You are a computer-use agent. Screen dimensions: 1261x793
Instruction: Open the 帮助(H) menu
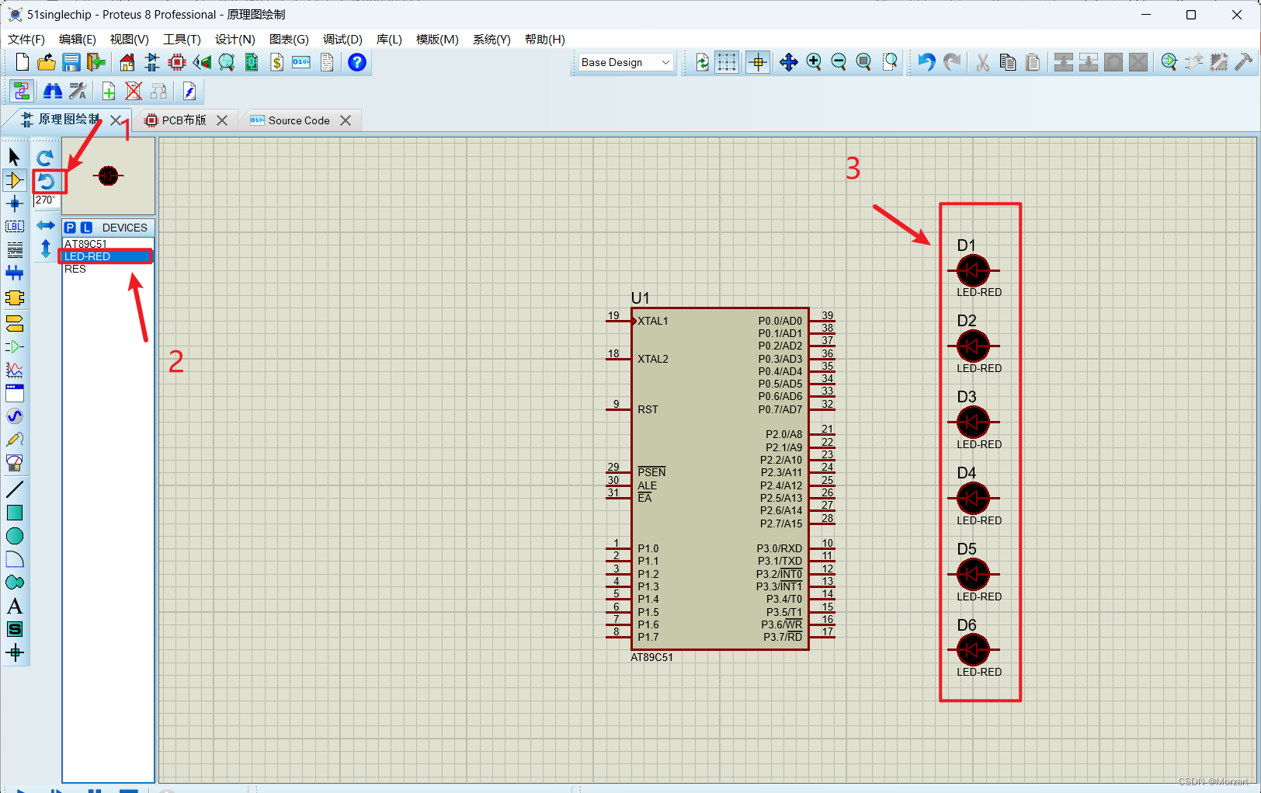[545, 39]
